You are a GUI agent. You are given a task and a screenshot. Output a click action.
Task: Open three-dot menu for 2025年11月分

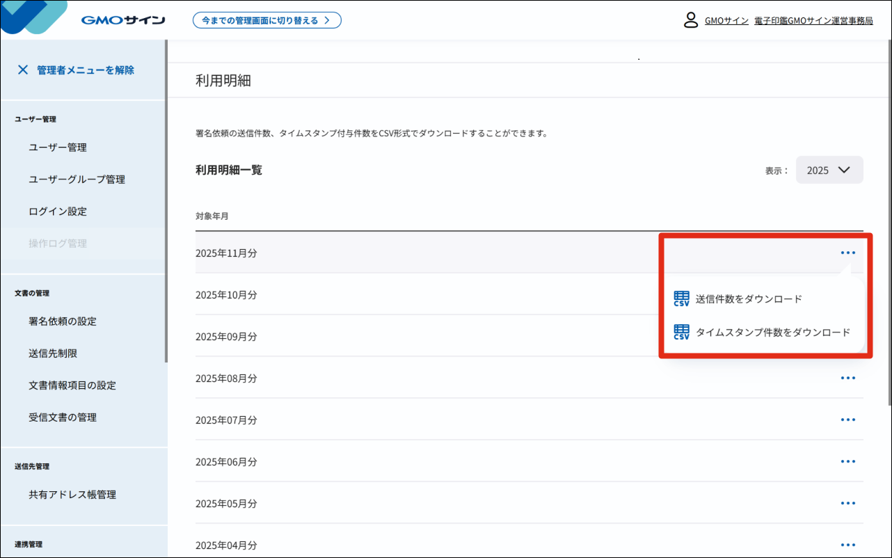847,253
